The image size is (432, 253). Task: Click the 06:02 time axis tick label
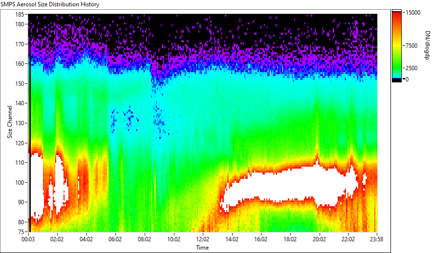click(115, 239)
